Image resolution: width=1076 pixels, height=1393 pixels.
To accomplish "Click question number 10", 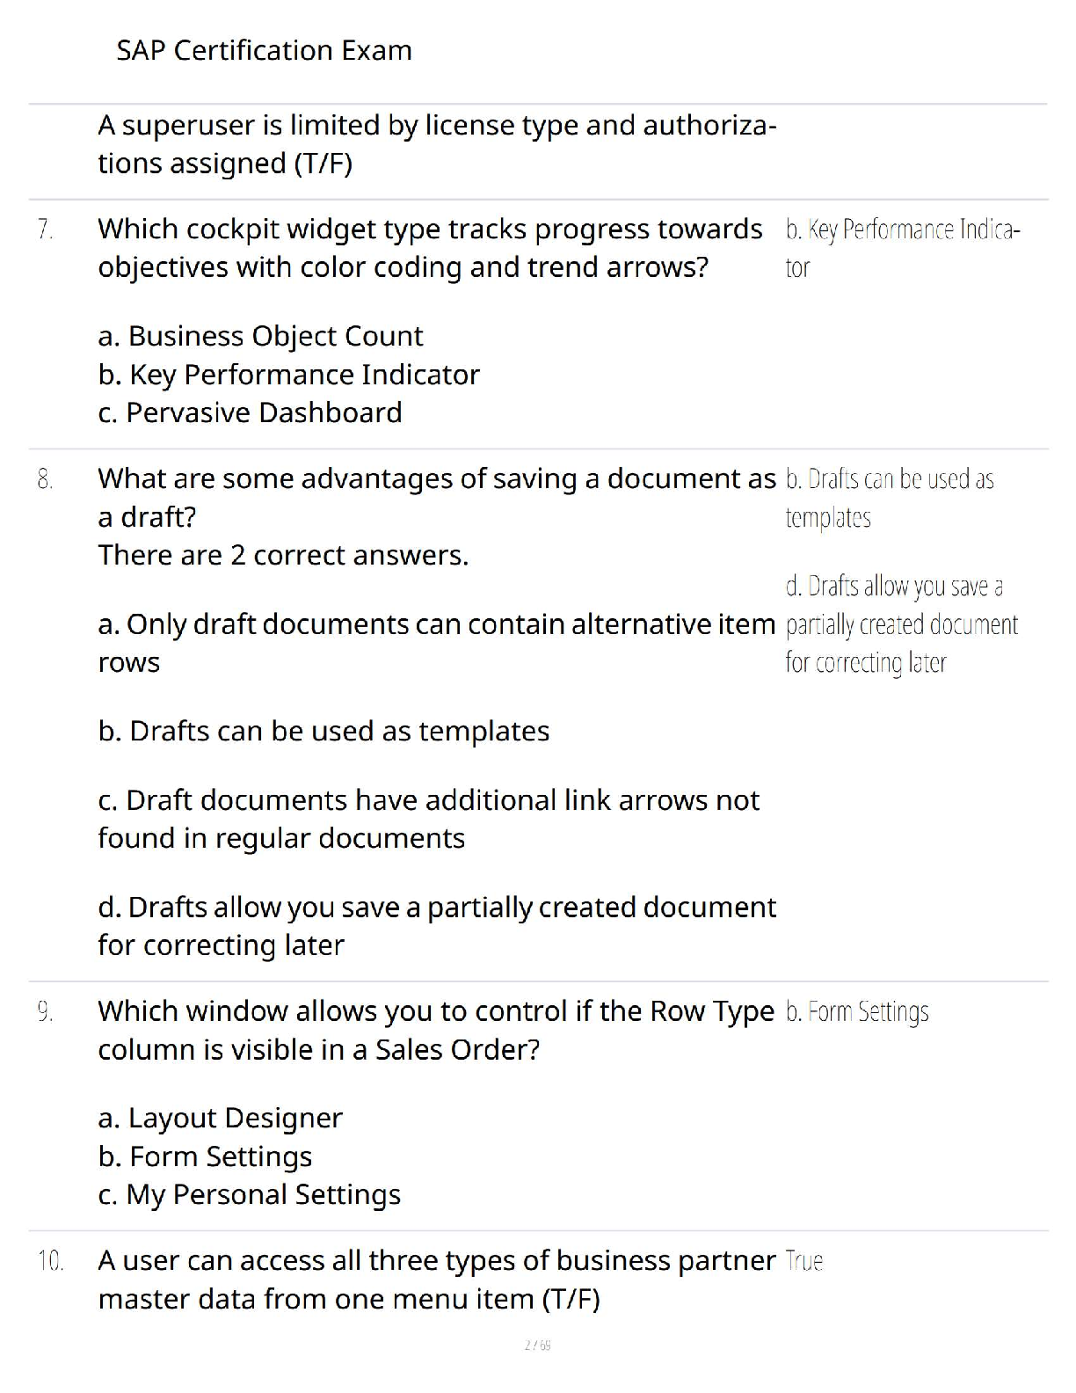I will point(50,1261).
